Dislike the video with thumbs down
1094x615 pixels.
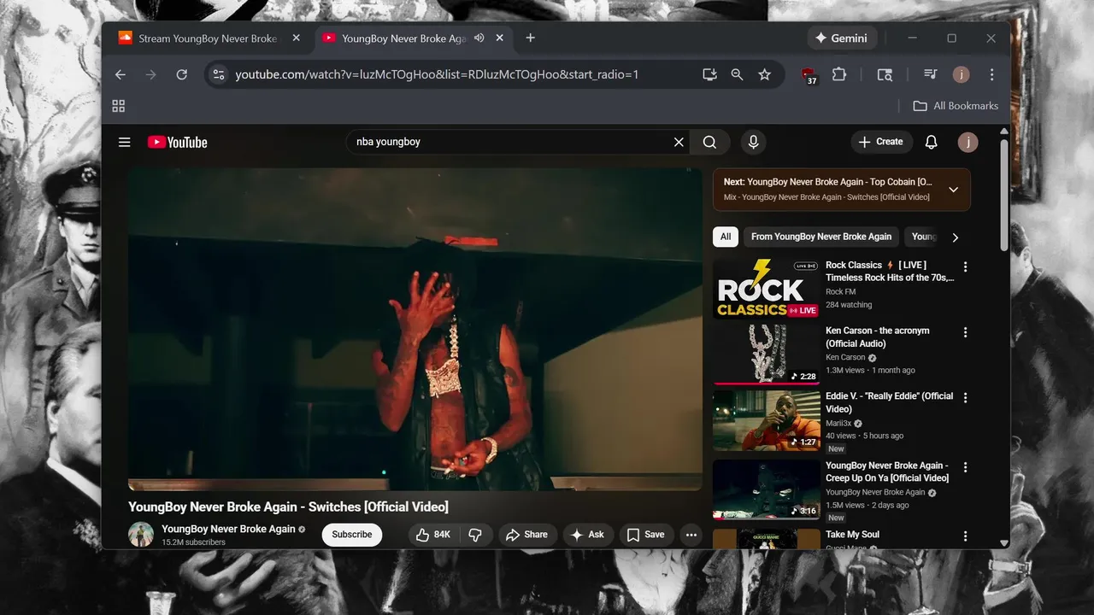point(475,535)
